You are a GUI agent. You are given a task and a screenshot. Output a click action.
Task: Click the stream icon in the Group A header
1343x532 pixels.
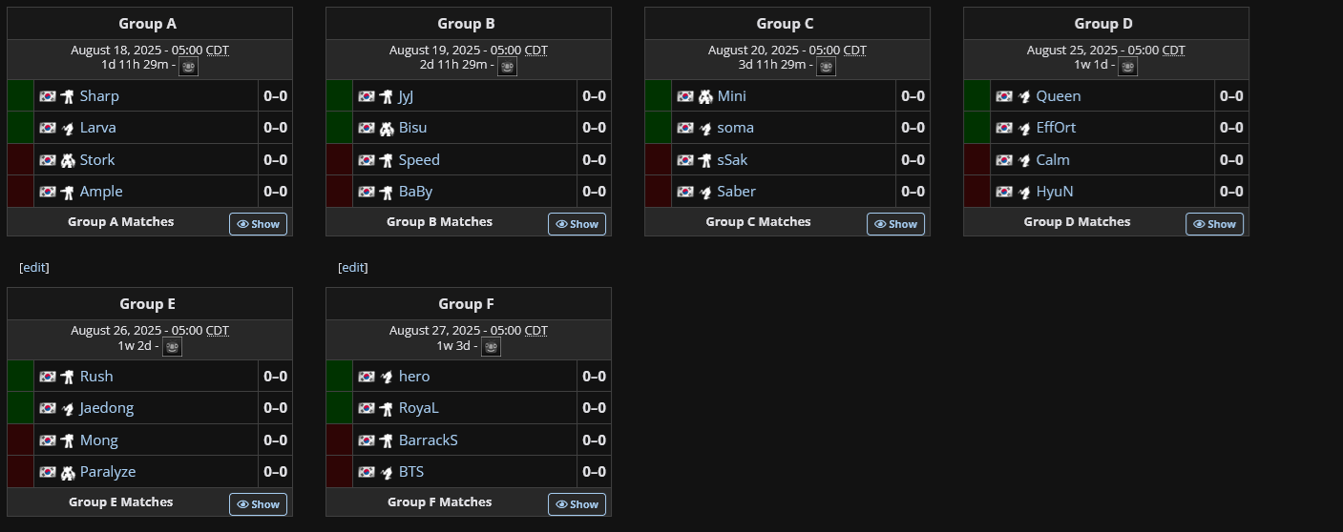coord(189,67)
